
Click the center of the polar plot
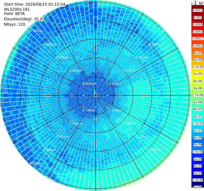pos(96,95)
